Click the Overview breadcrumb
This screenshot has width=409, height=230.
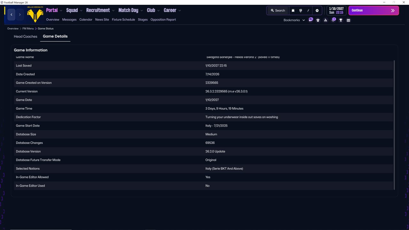13,28
